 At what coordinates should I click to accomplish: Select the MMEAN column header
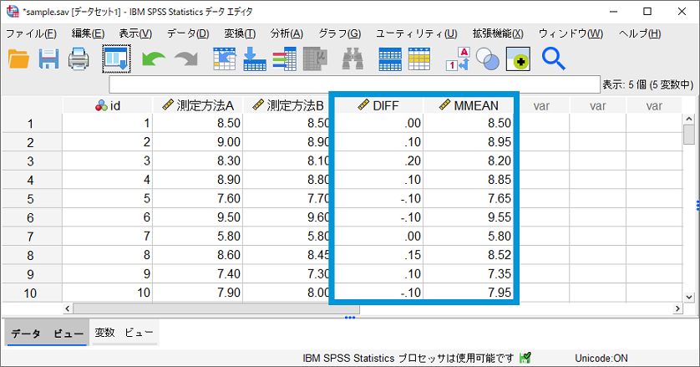(x=469, y=105)
